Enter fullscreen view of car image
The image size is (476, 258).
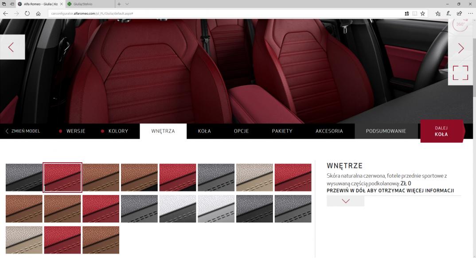tap(460, 73)
